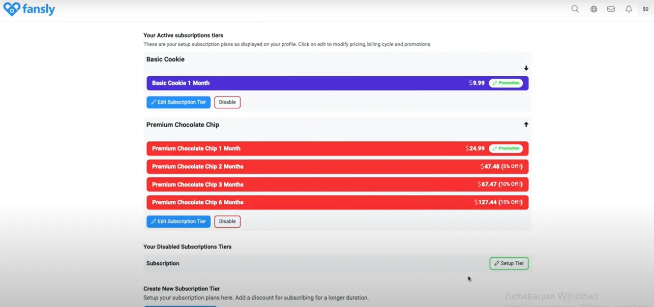Open language selector globe icon
654x307 pixels.
point(593,9)
